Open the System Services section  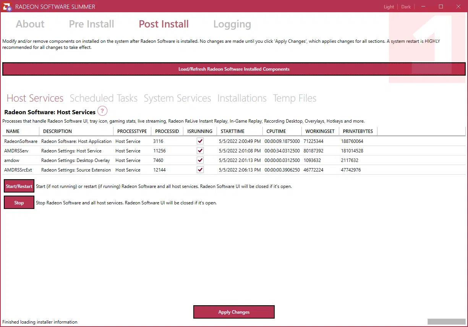(x=177, y=98)
